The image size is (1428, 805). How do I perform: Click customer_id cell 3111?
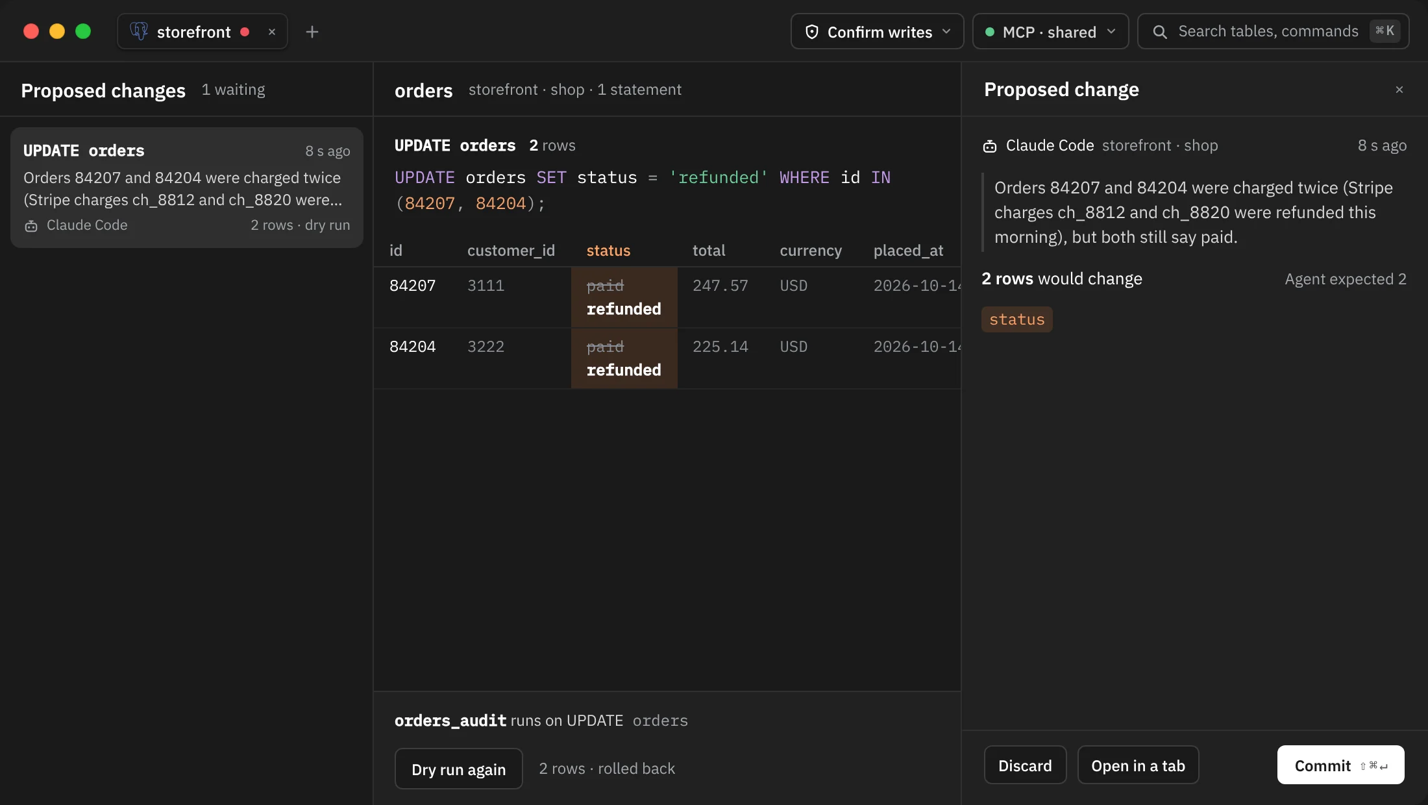486,286
